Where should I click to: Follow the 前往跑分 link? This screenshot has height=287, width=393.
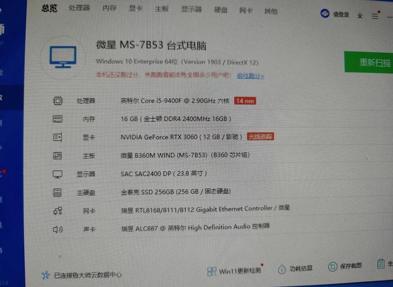point(250,76)
